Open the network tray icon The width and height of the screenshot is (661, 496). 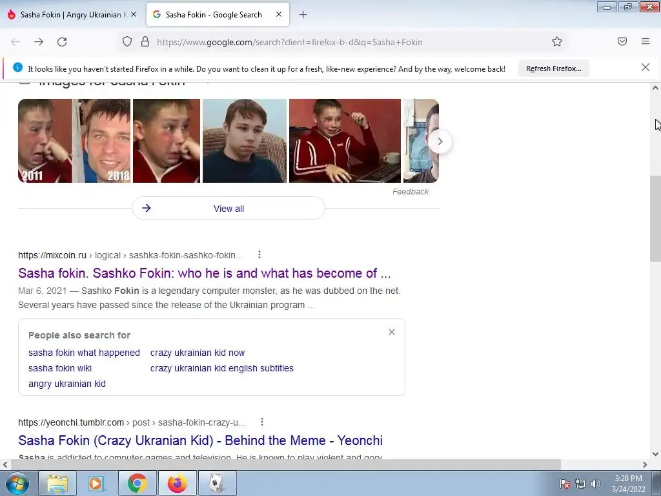580,484
